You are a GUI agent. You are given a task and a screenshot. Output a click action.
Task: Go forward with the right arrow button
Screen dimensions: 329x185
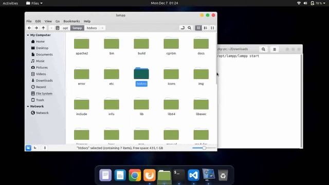36,28
